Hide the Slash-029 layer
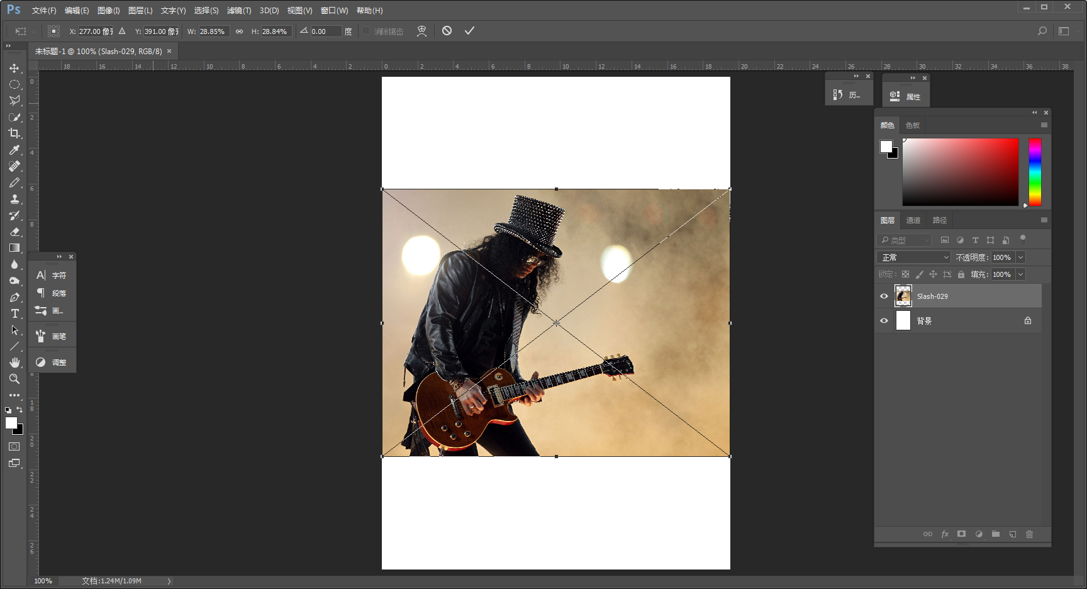1087x589 pixels. pyautogui.click(x=884, y=296)
